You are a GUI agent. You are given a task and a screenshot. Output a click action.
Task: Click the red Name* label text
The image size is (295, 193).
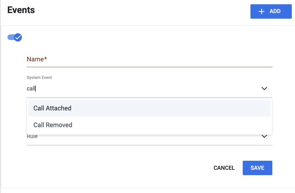37,59
